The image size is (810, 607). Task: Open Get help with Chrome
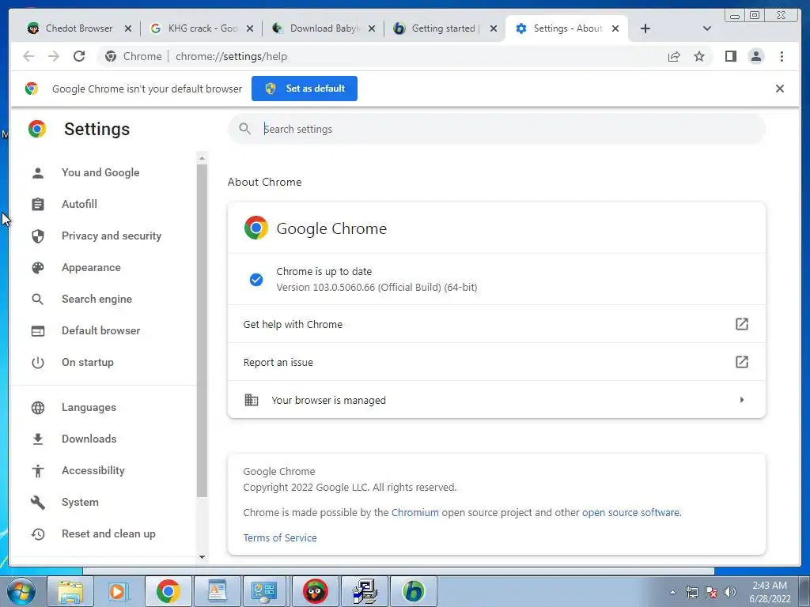coord(497,324)
